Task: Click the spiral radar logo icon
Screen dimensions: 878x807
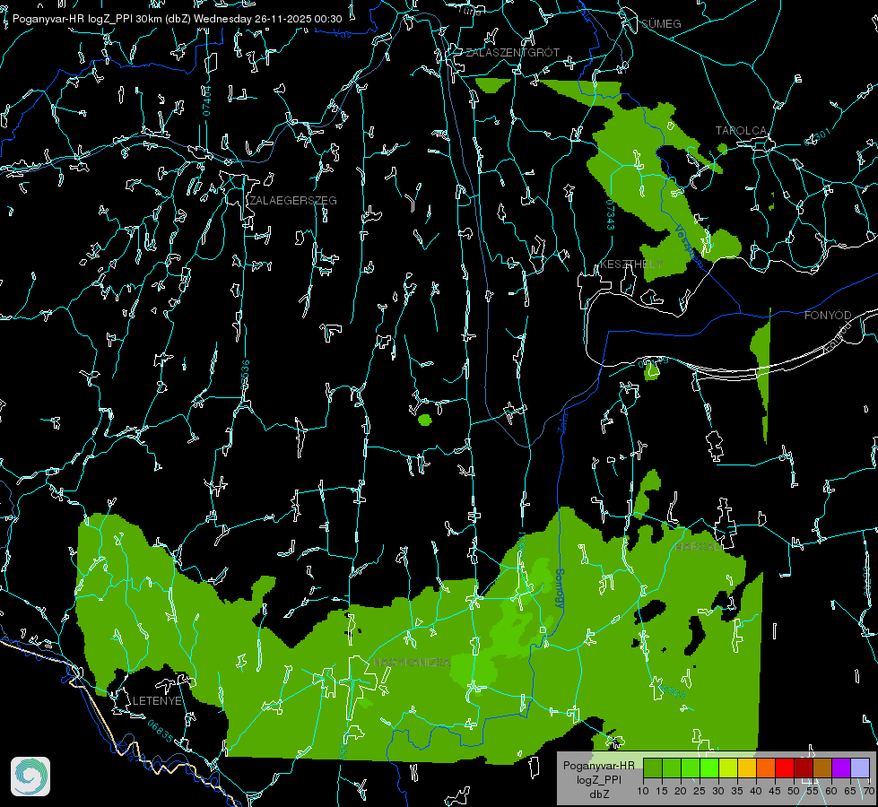Action: pos(30,777)
